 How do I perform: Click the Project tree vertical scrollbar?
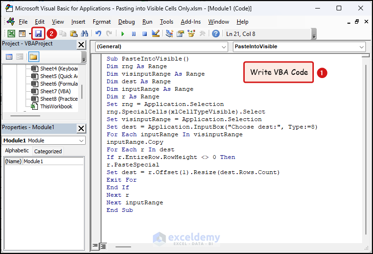pyautogui.click(x=82, y=91)
